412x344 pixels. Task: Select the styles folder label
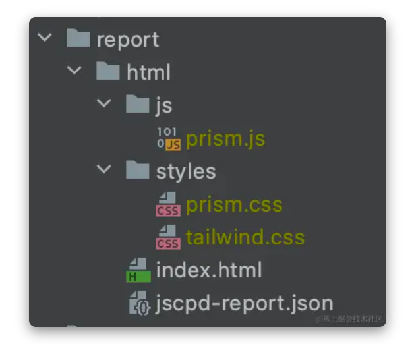tap(186, 172)
